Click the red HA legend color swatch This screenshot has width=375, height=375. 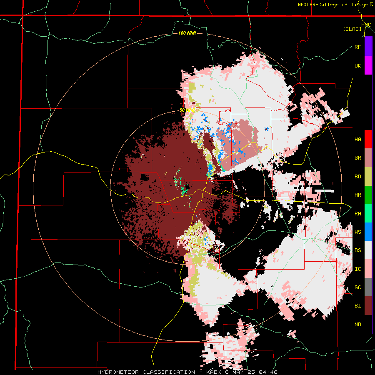pos(368,139)
